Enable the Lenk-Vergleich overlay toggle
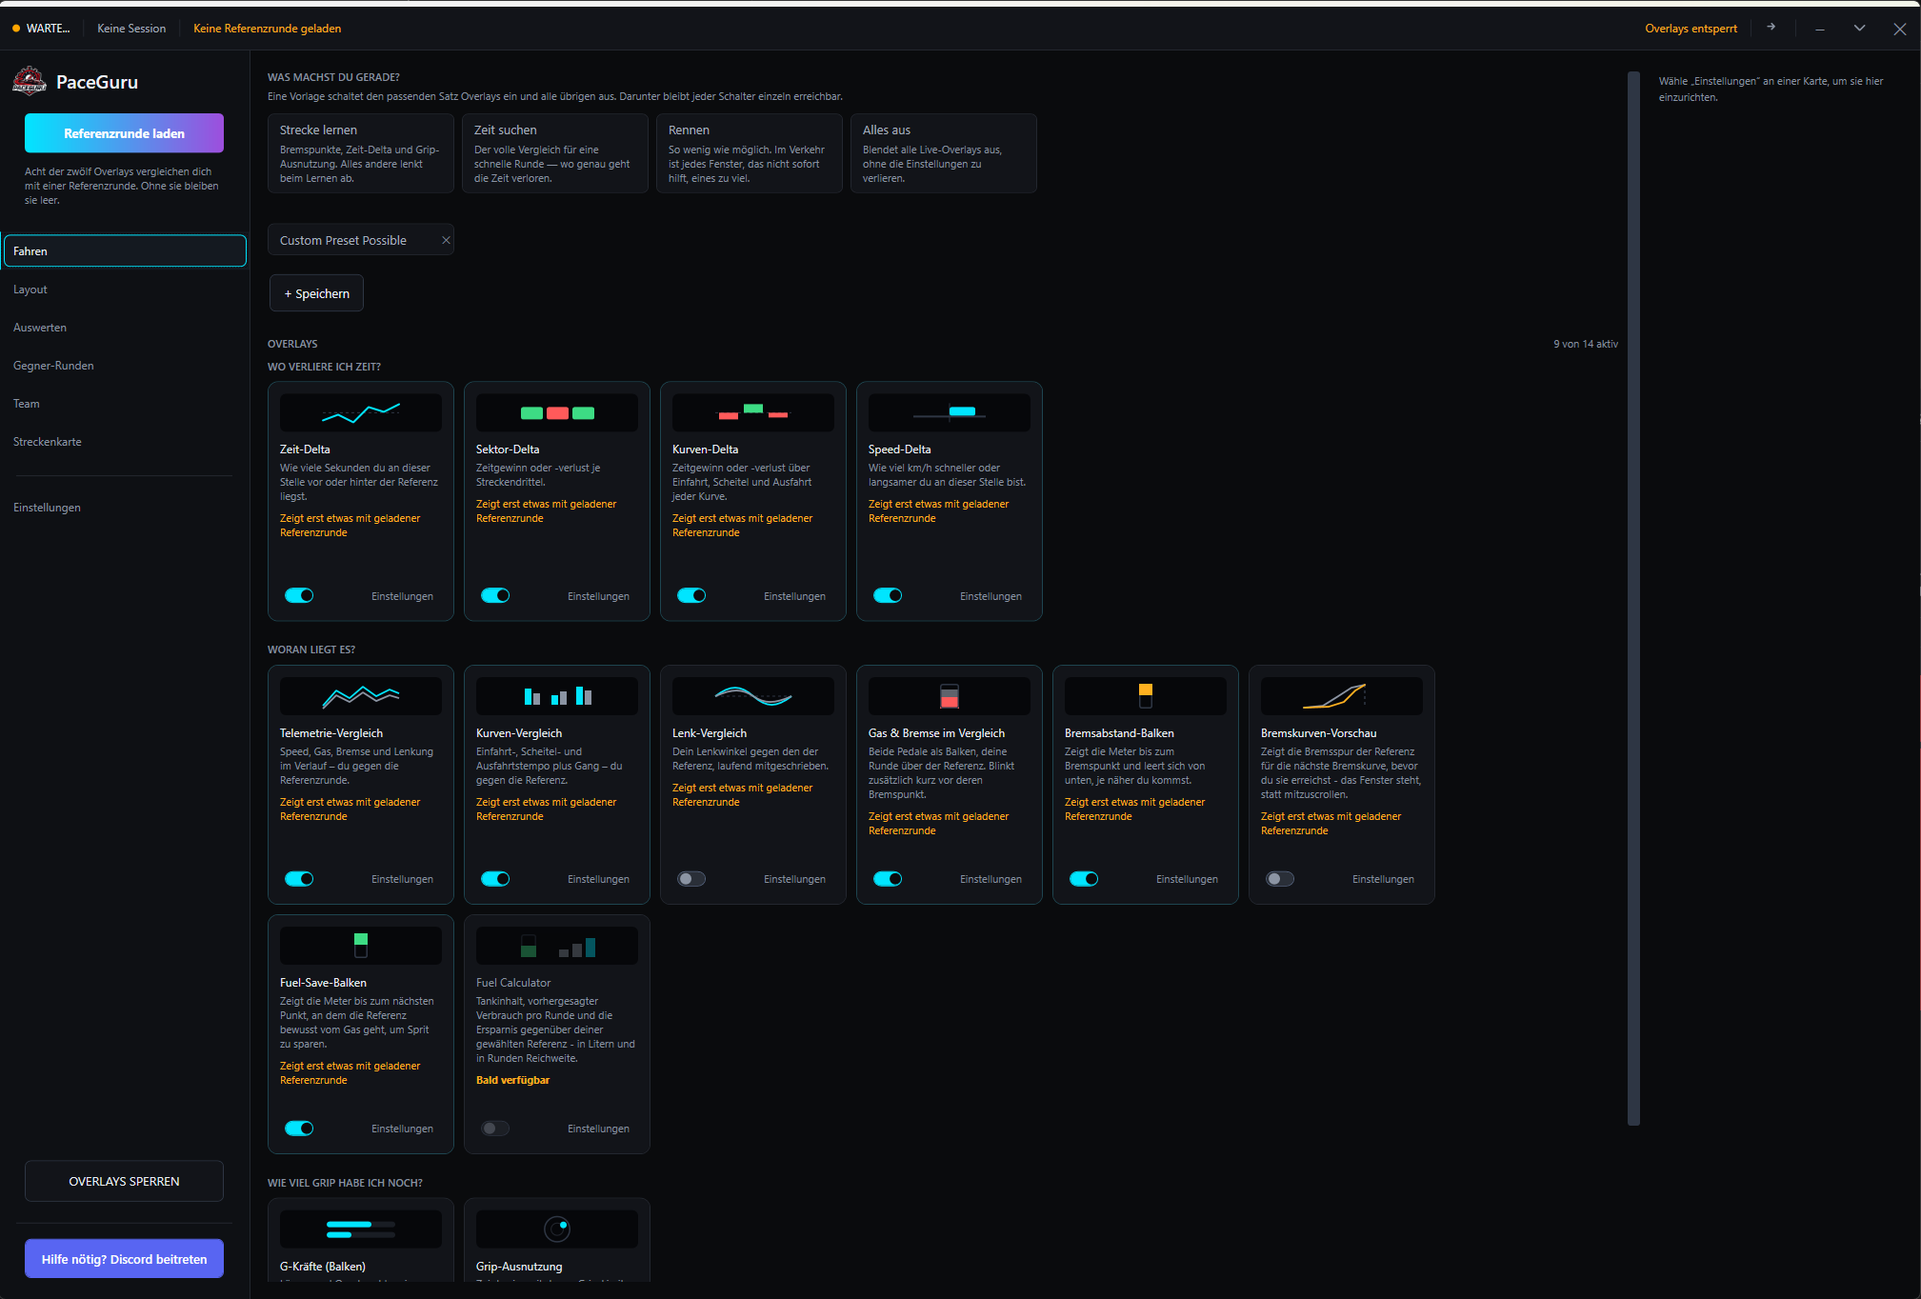 pos(691,879)
